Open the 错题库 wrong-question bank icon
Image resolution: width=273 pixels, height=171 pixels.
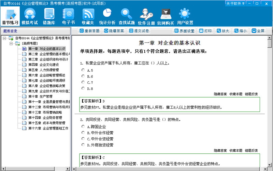(x=49, y=16)
